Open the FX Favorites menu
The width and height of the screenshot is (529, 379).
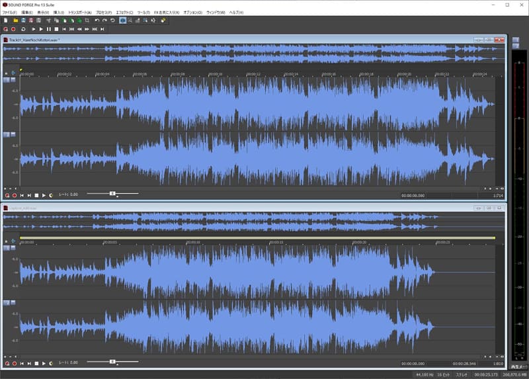point(167,13)
